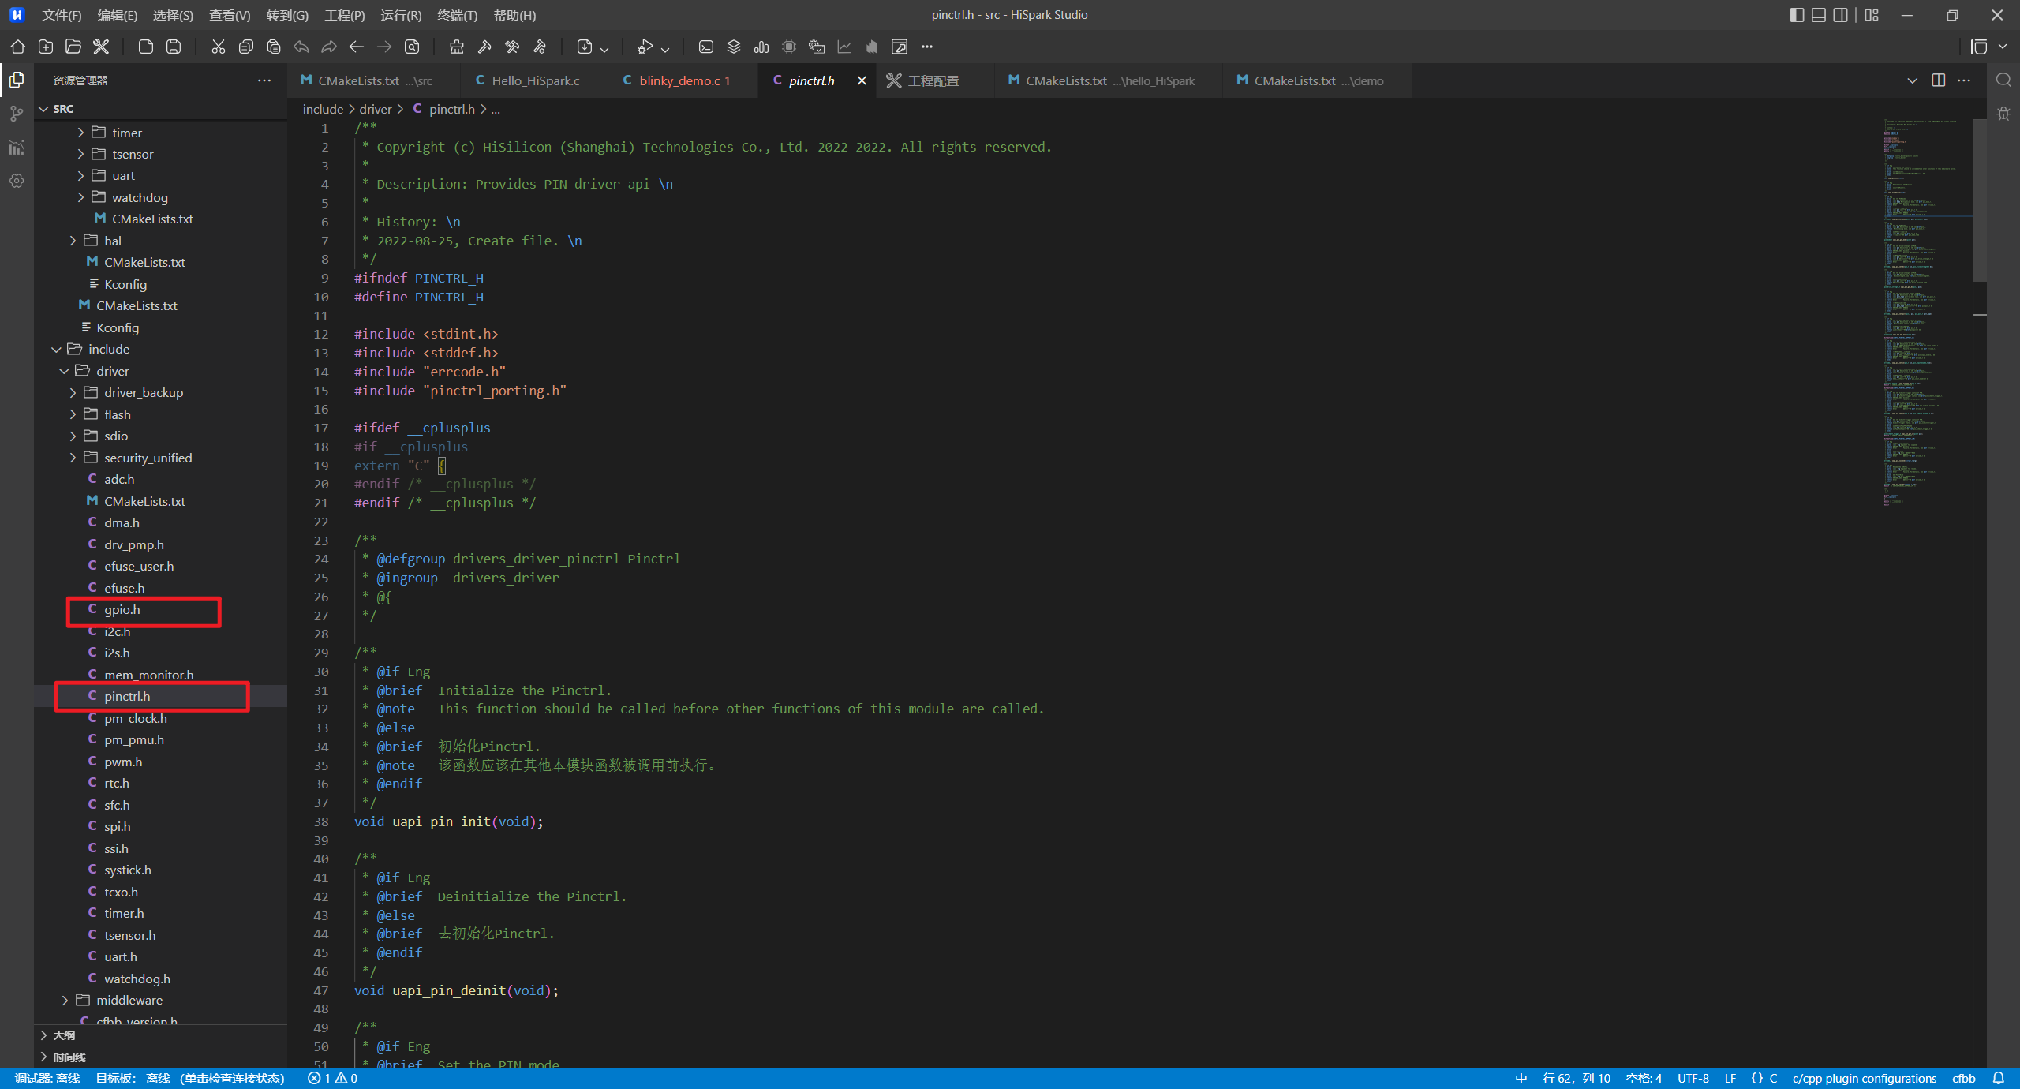The image size is (2020, 1089).
Task: Toggle primary sidebar layout button
Action: point(1797,15)
